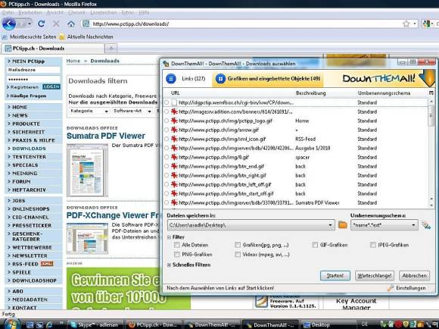Open the TESTCENTER sidebar link
Screen dimensions: 439x329
point(29,157)
